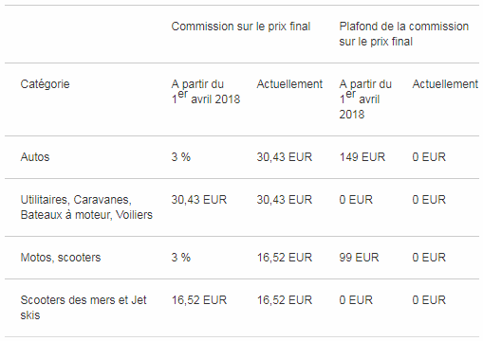This screenshot has width=483, height=341.
Task: Select the 'Catégorie' column header
Action: [45, 84]
